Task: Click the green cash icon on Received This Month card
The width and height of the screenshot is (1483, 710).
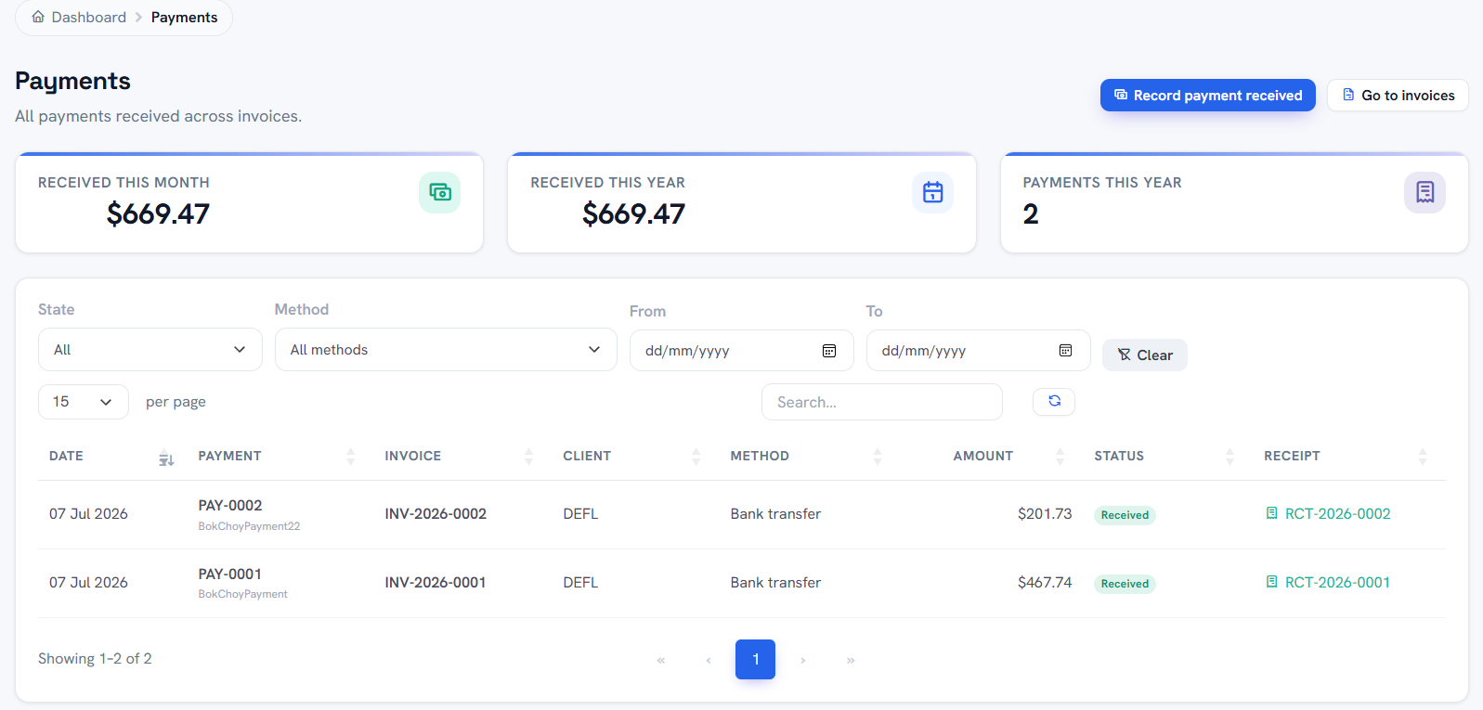Action: click(x=439, y=192)
